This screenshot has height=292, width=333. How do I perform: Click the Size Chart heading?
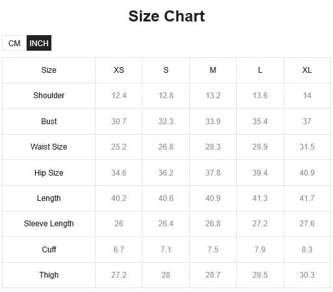(166, 16)
